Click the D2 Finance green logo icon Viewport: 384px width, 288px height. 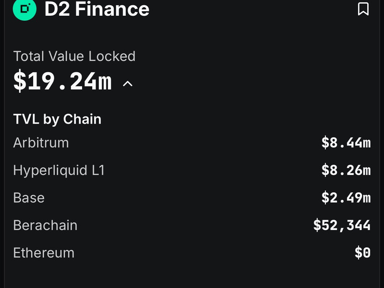click(24, 9)
